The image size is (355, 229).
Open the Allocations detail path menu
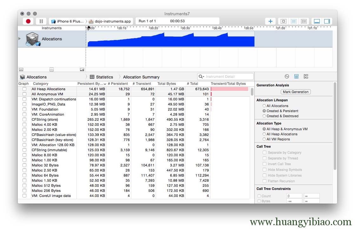pos(33,77)
